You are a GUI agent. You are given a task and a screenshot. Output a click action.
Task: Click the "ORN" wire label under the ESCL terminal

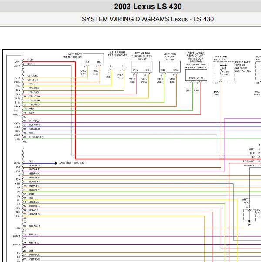point(188,91)
